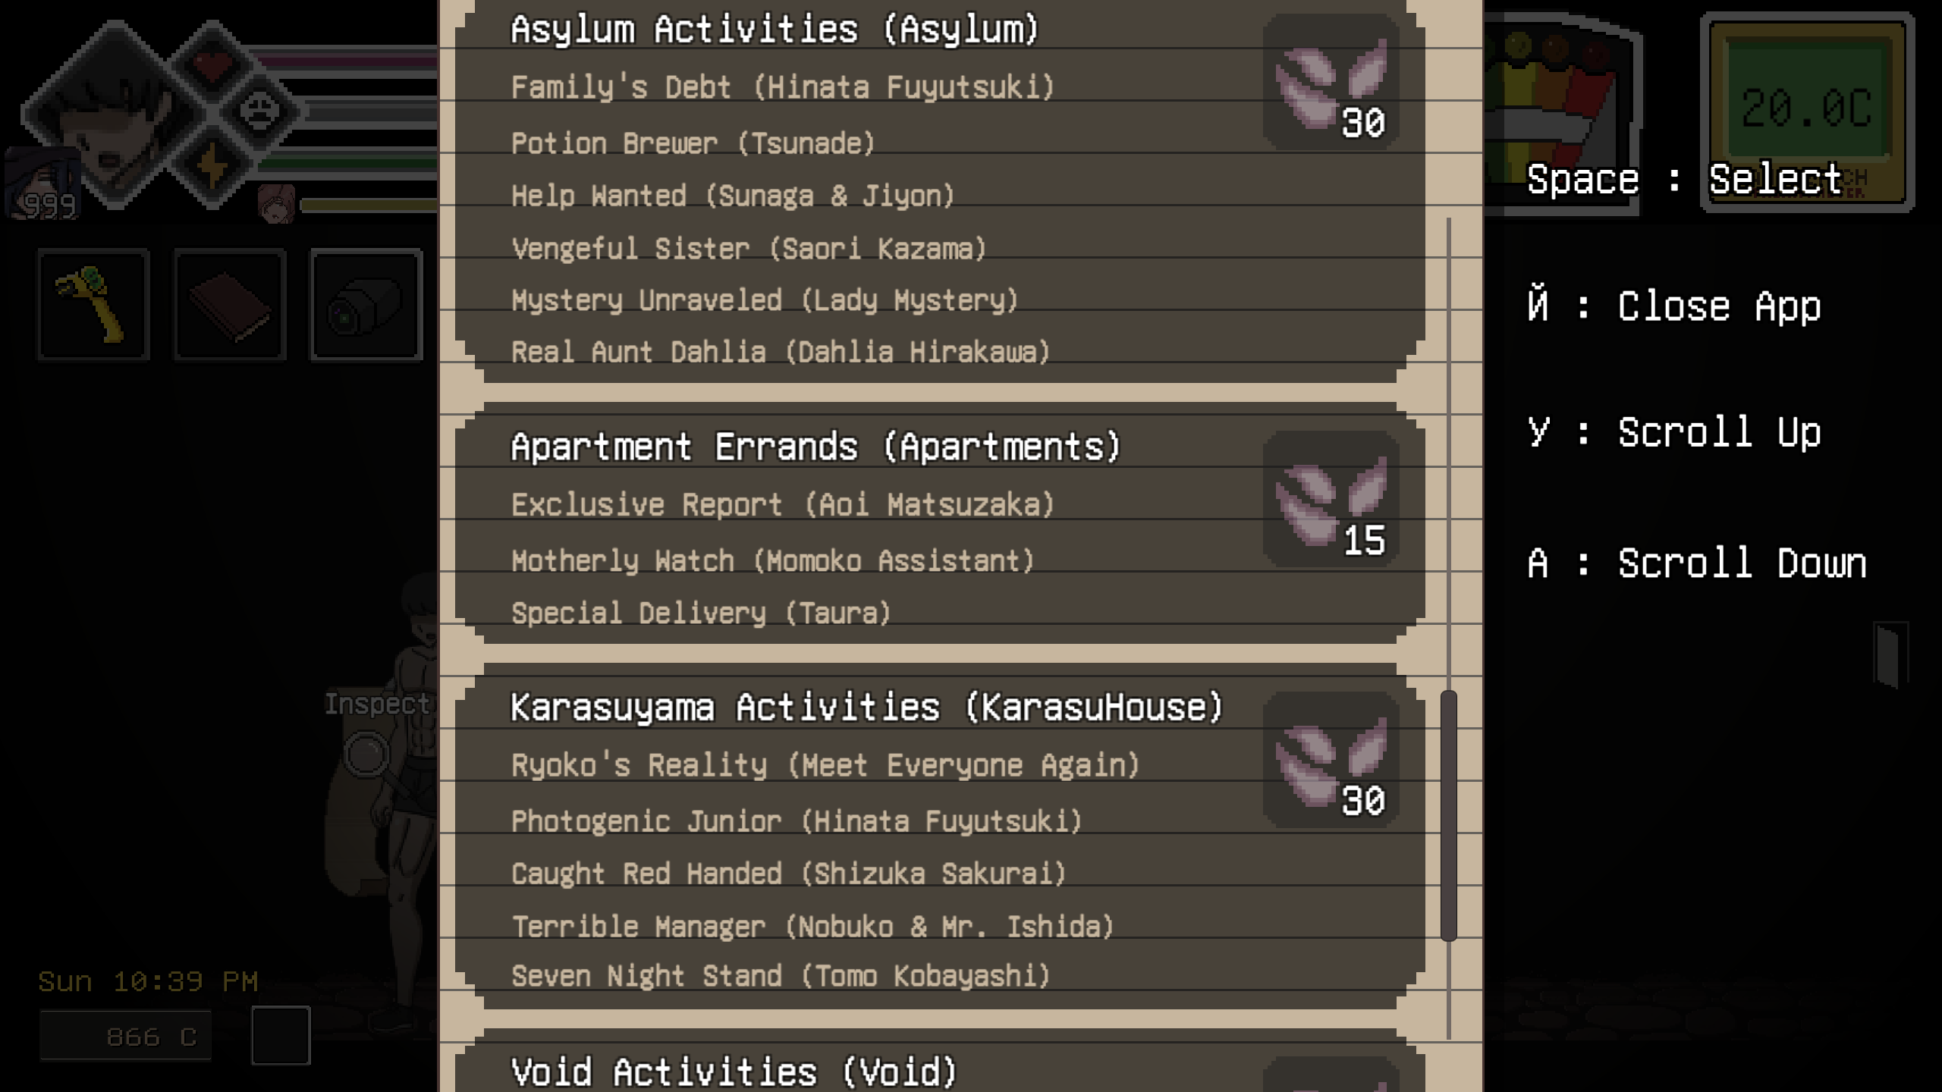The height and width of the screenshot is (1092, 1942).
Task: Click the 20.0C temperature display
Action: (1806, 109)
